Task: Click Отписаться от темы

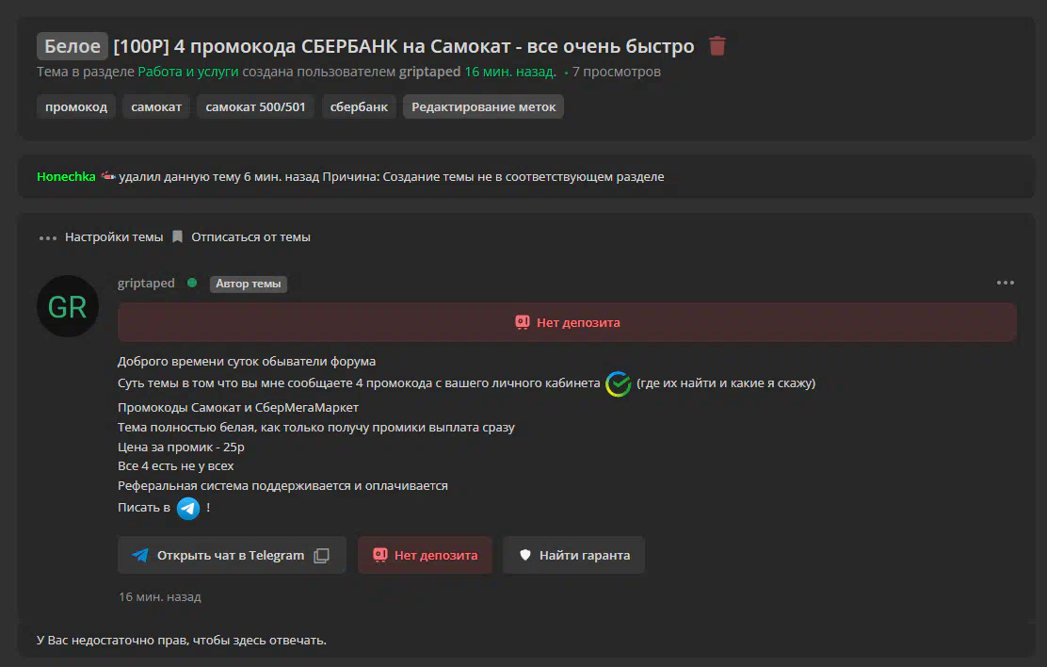Action: [x=251, y=237]
